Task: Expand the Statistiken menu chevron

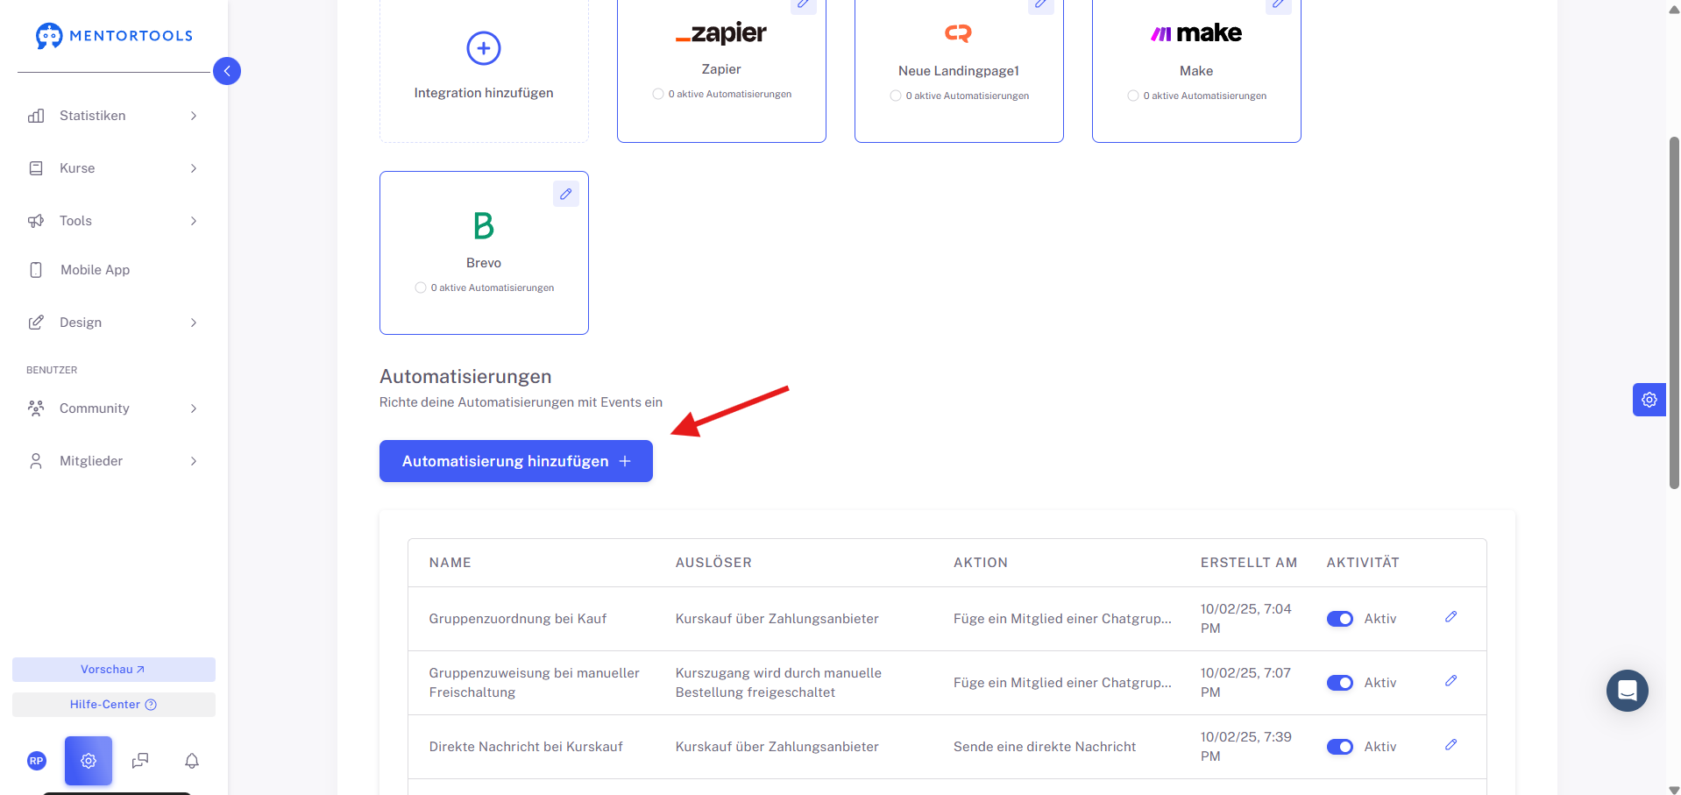Action: pyautogui.click(x=194, y=116)
